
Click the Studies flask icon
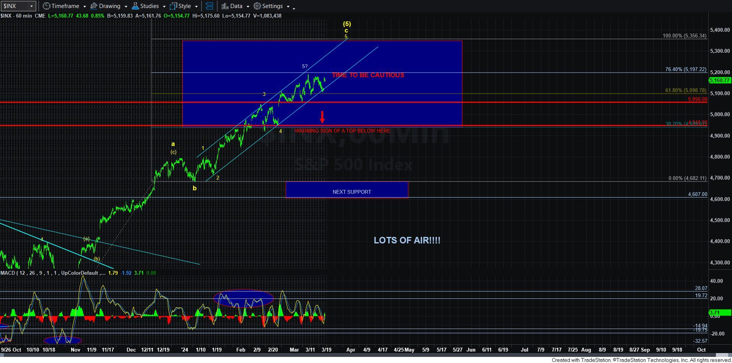point(135,6)
